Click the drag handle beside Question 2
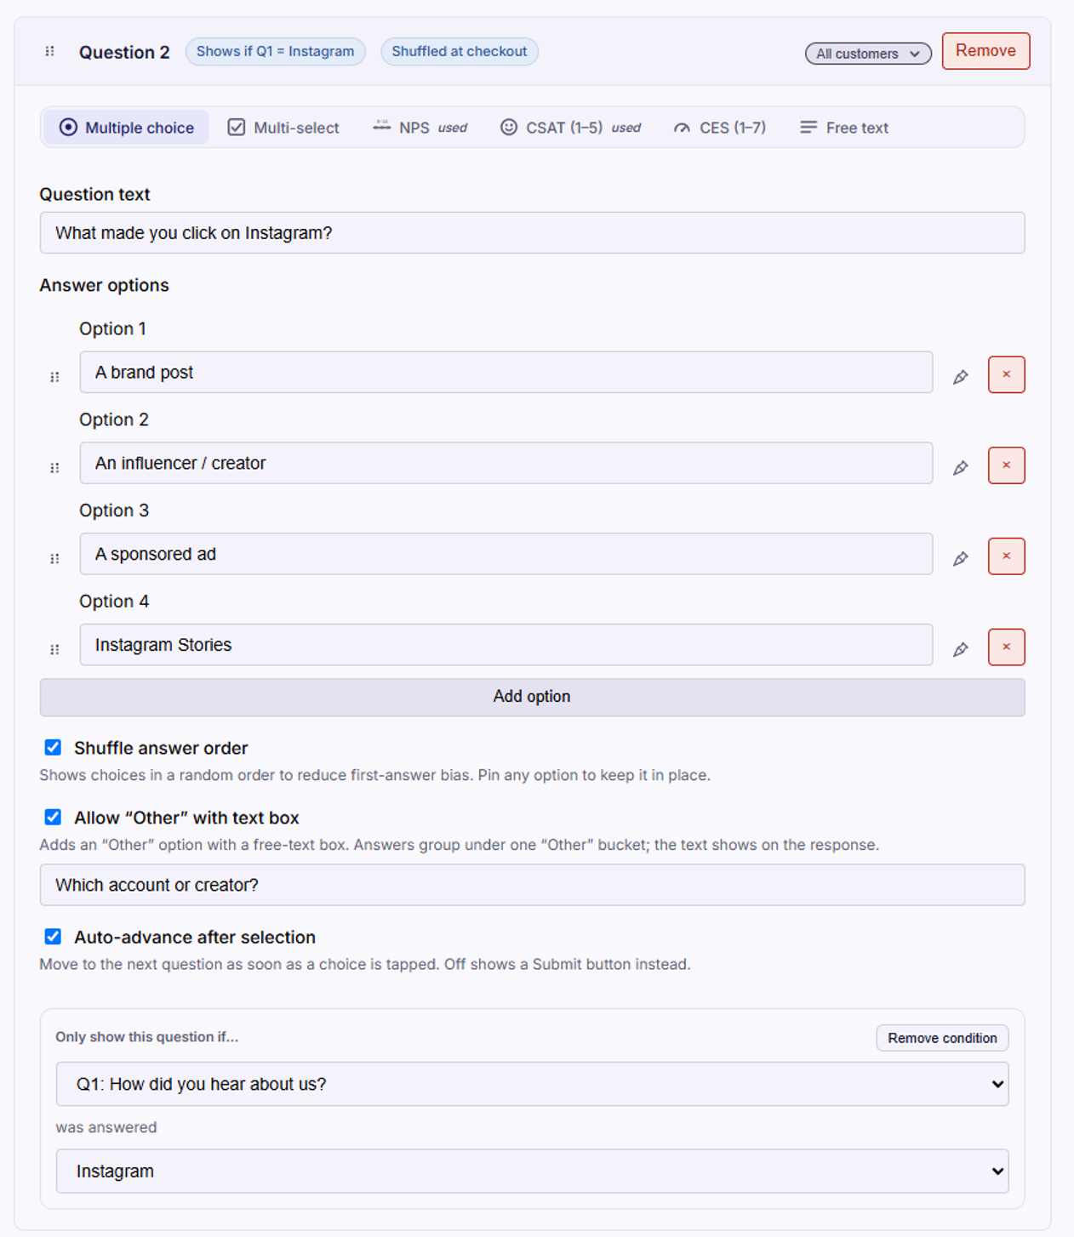This screenshot has width=1074, height=1237. pyautogui.click(x=49, y=52)
